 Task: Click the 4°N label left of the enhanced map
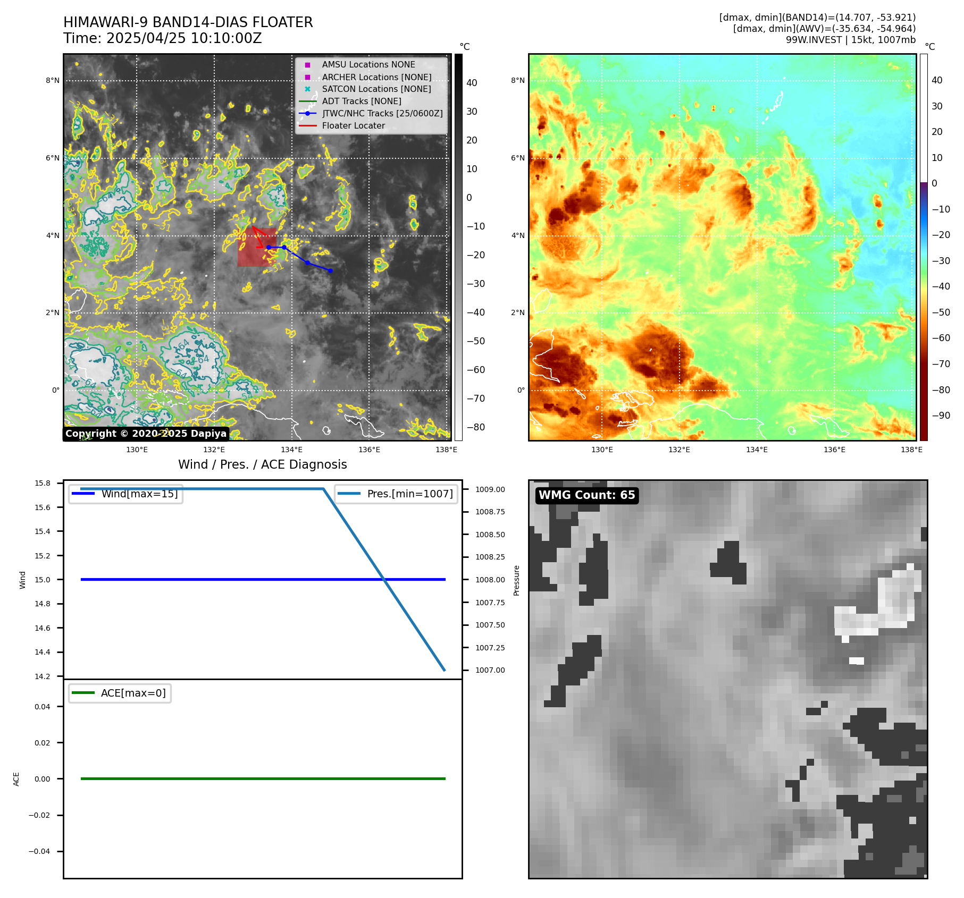coord(518,235)
